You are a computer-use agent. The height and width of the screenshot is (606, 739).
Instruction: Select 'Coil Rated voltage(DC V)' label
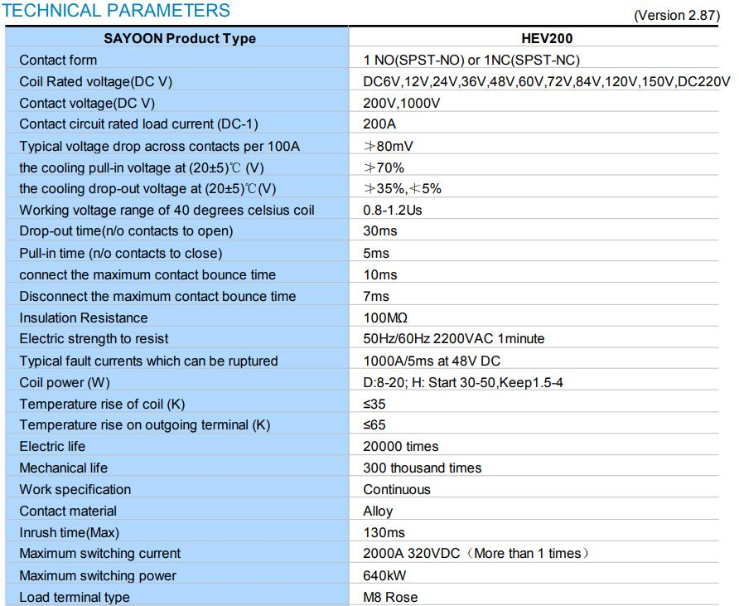pos(95,81)
